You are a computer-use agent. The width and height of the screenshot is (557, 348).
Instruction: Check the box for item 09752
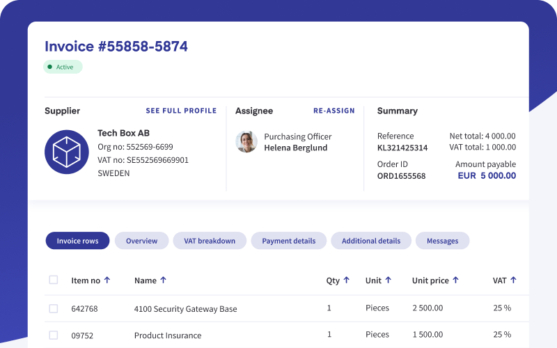54,335
